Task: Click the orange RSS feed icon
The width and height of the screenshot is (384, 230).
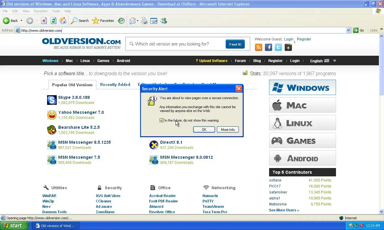Action: [258, 47]
